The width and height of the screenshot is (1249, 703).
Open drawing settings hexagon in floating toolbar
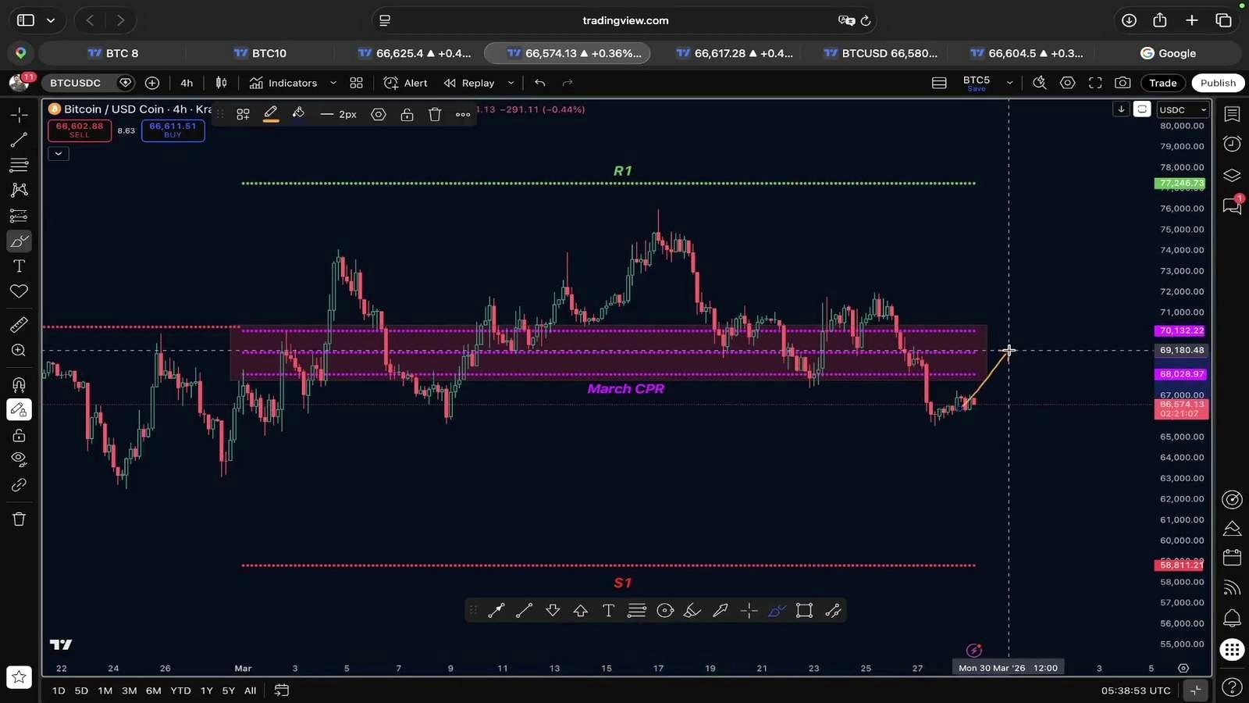pos(379,115)
